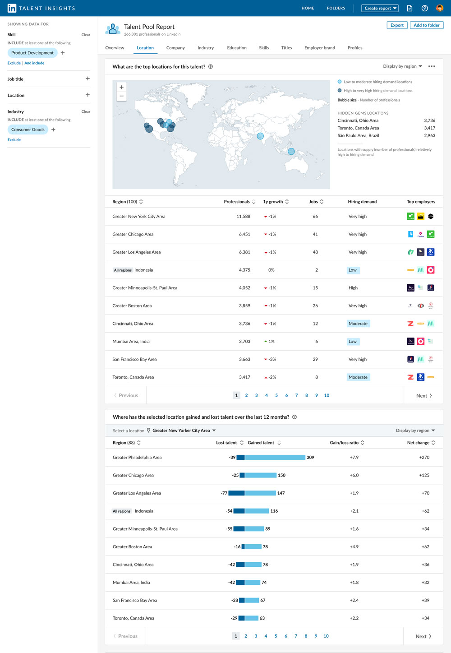Image resolution: width=451 pixels, height=653 pixels.
Task: Open Create report dropdown
Action: point(380,8)
